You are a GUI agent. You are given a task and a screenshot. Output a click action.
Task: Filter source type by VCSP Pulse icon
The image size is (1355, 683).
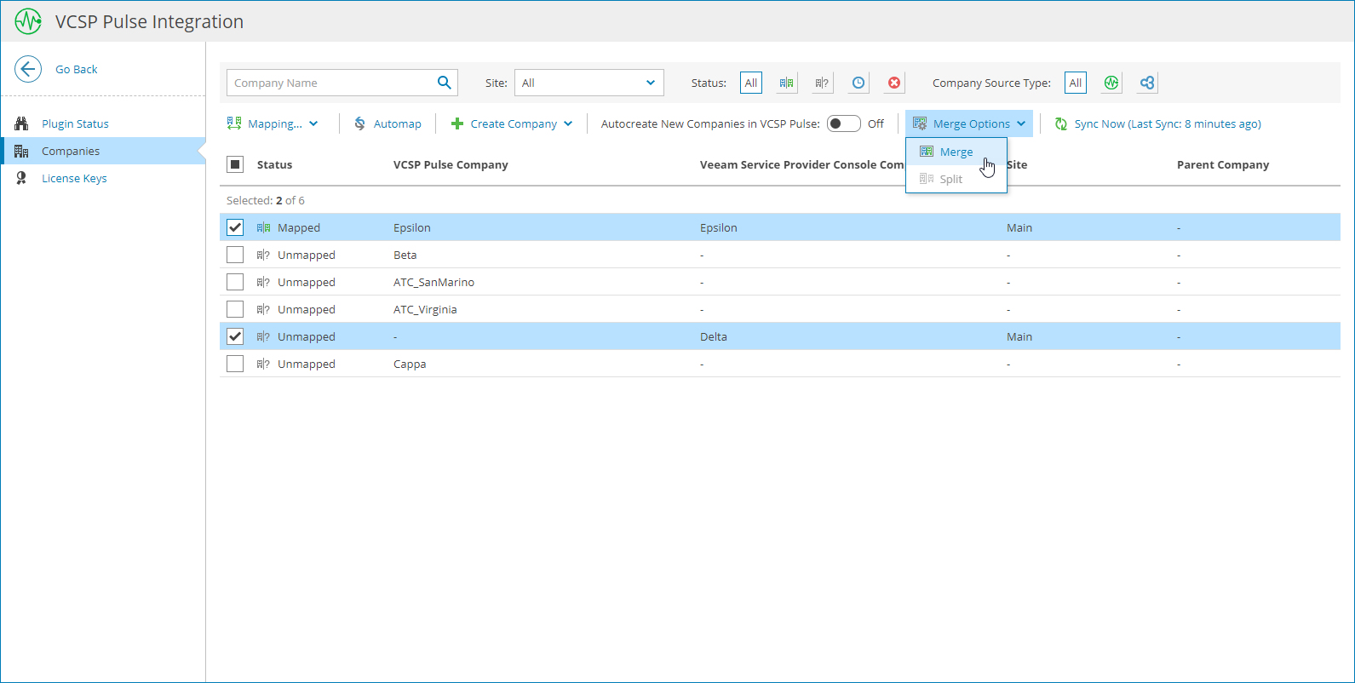click(1111, 83)
